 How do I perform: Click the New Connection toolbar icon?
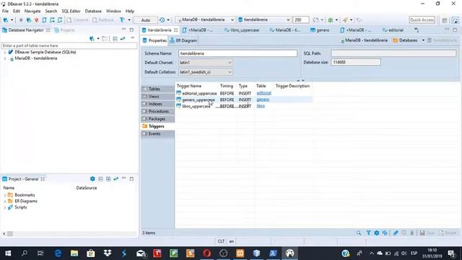(6, 20)
